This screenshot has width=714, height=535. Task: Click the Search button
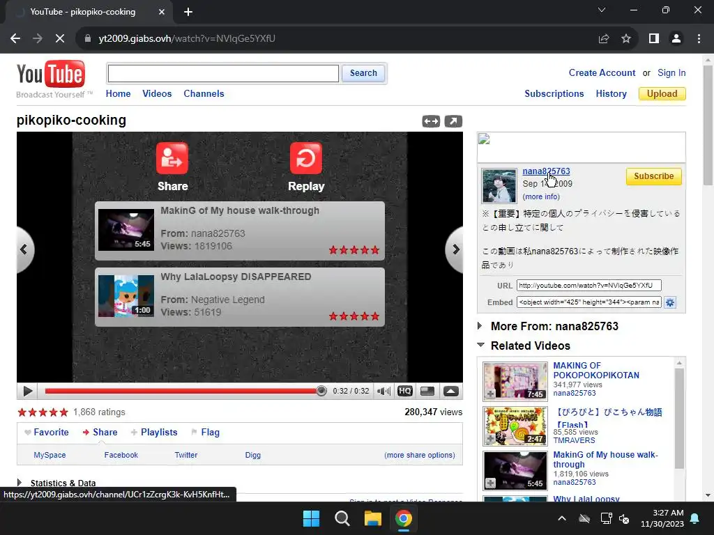pos(363,73)
